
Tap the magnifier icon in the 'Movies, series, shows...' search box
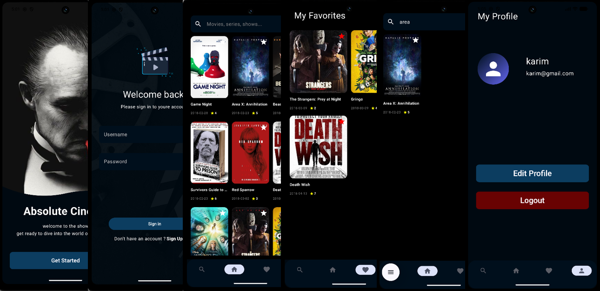click(198, 24)
